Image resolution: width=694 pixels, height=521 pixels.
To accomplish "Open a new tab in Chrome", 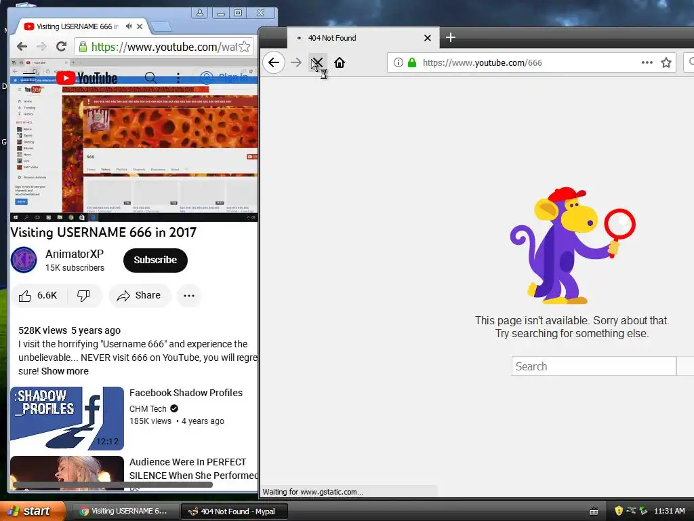I will (161, 27).
